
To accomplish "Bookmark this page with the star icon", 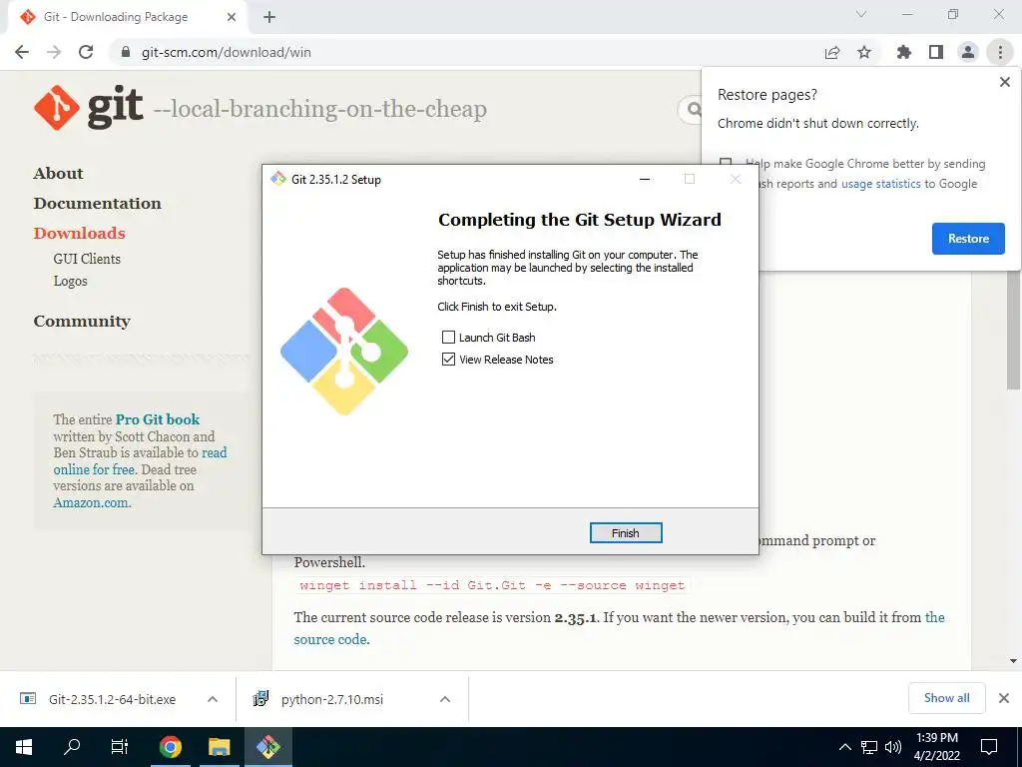I will 864,52.
